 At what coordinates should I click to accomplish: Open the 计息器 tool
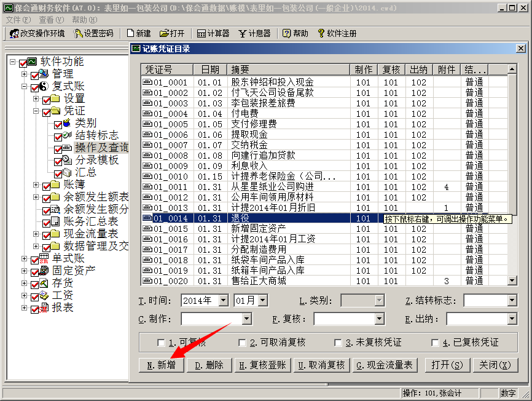point(243,33)
